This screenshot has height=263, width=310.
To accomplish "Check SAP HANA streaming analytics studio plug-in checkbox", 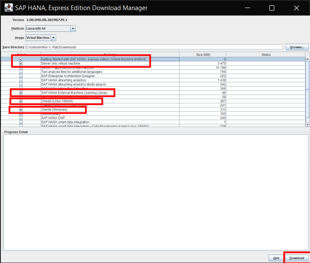I will coord(21,84).
